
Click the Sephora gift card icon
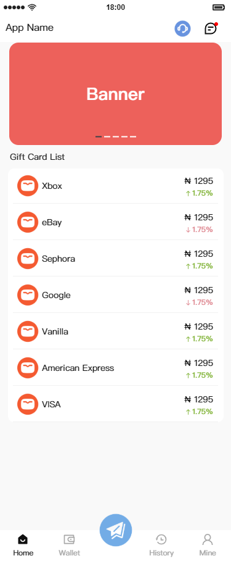pos(28,259)
